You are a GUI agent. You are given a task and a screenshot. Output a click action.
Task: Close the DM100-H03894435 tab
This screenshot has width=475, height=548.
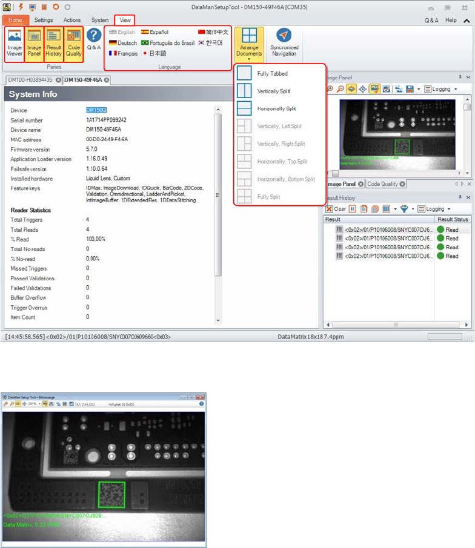click(x=58, y=80)
